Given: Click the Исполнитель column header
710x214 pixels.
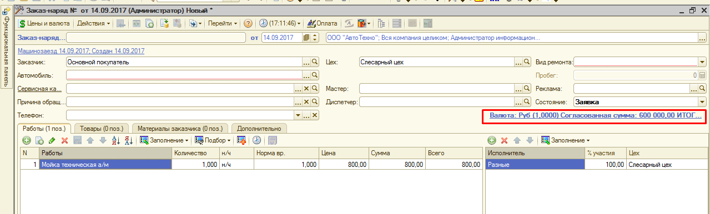Looking at the screenshot, I should (535, 153).
